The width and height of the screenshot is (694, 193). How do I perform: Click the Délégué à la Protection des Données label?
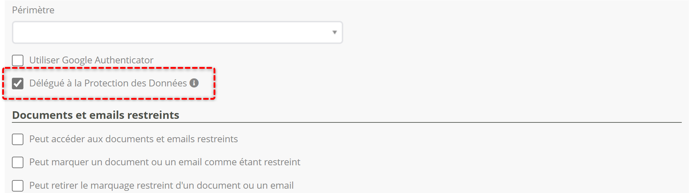tap(108, 83)
